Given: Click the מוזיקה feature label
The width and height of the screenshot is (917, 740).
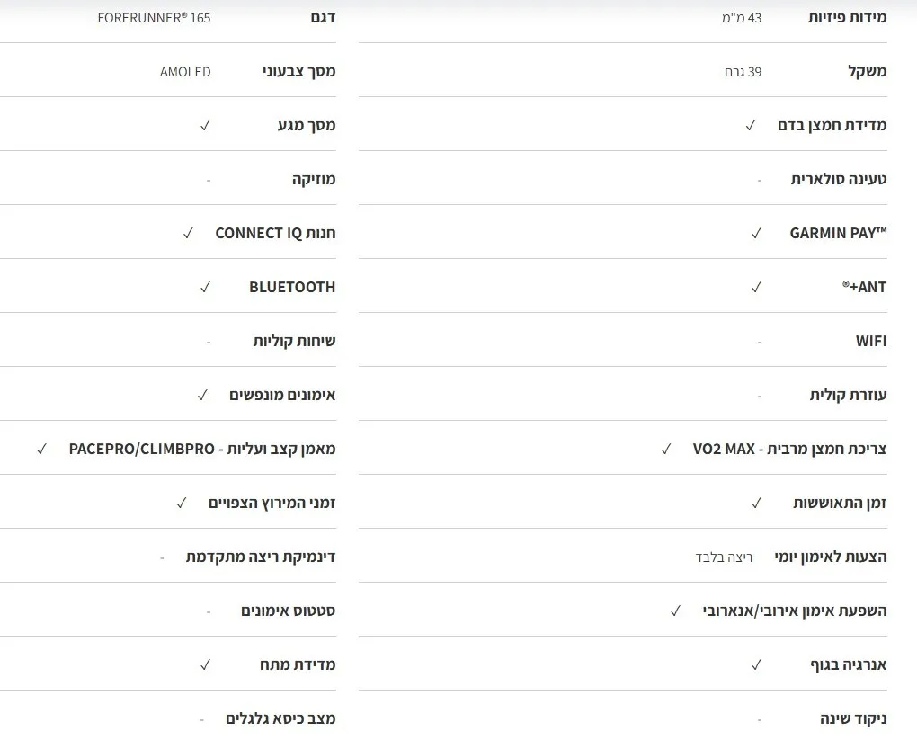Looking at the screenshot, I should point(314,179).
